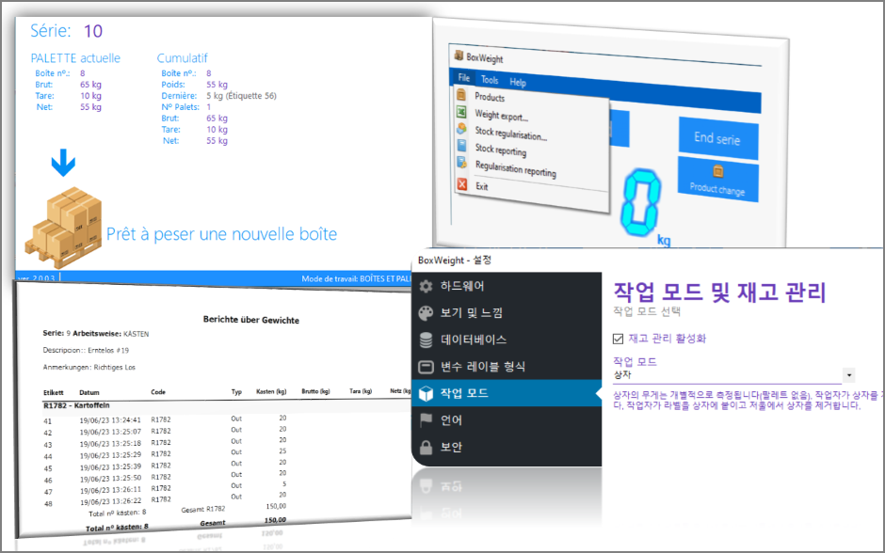
Task: Open the Tools menu in BoxWeight
Action: coord(490,80)
